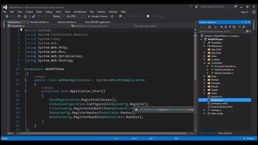This screenshot has height=145, width=258.
Task: Click the split editor handle icon
Action: pyautogui.click(x=195, y=30)
